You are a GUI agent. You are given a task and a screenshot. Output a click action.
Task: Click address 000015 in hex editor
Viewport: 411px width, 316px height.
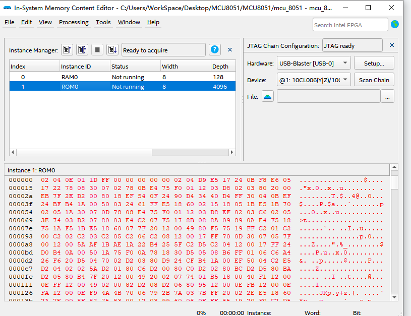coord(21,188)
